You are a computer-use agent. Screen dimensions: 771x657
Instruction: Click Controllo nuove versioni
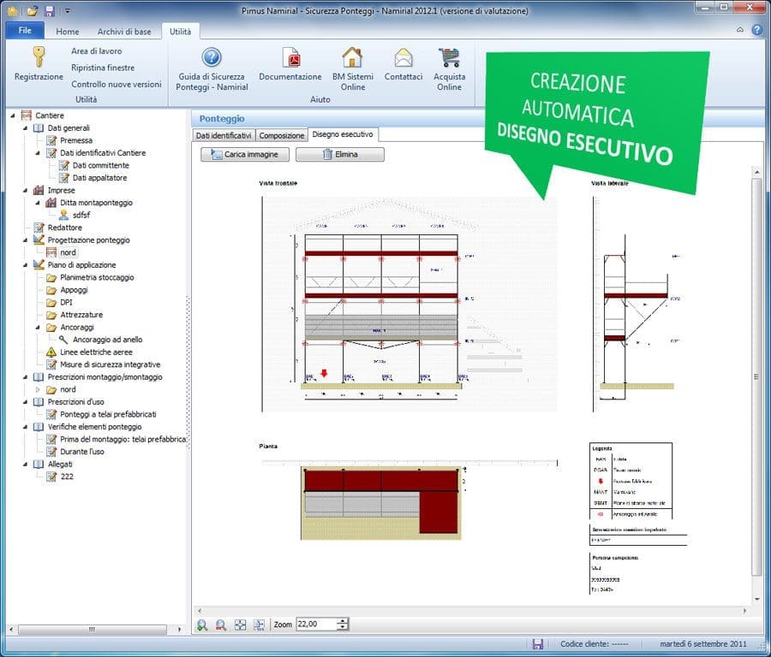[x=116, y=85]
